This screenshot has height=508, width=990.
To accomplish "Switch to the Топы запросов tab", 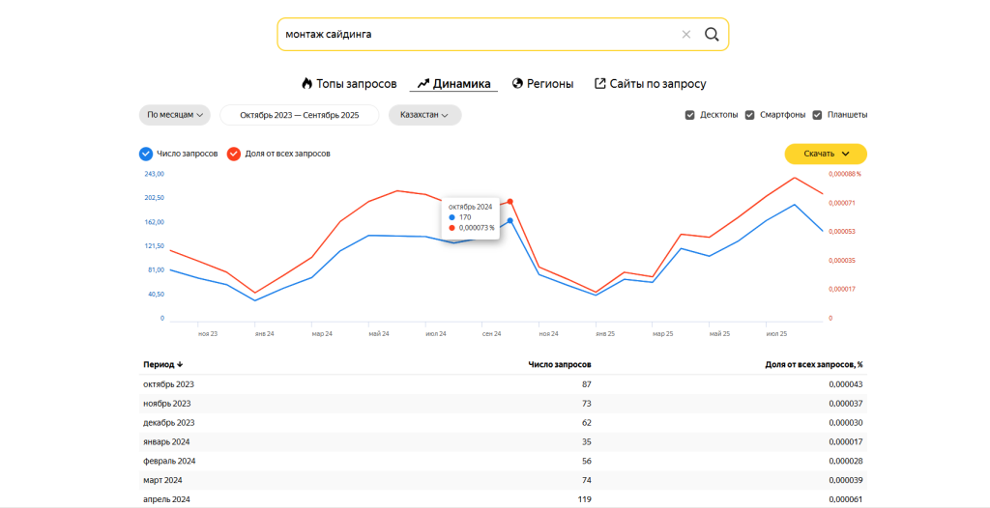I will (x=358, y=84).
